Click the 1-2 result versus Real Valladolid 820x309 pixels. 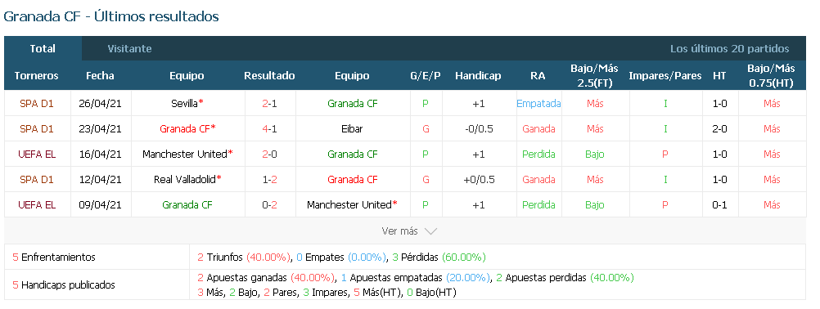tap(269, 179)
